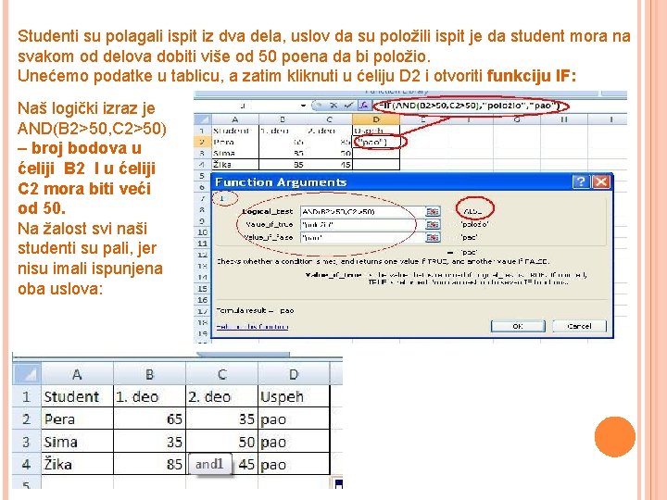Image resolution: width=667 pixels, height=500 pixels.
Task: Select column H header in upper sheet
Action: [564, 119]
